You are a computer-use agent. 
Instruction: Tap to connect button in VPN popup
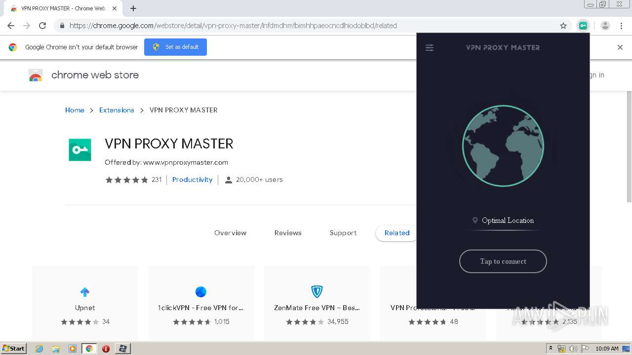click(503, 261)
